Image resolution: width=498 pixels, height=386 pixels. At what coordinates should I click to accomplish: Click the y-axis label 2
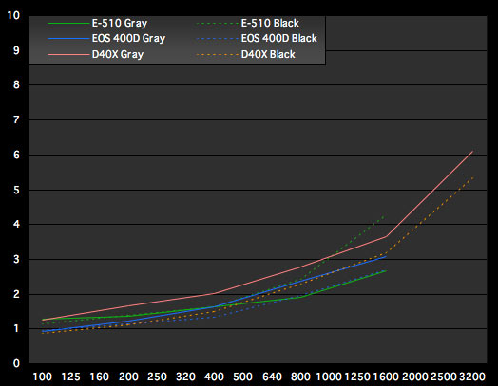16,294
